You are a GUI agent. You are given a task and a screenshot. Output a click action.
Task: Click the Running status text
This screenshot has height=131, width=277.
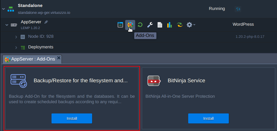(217, 9)
